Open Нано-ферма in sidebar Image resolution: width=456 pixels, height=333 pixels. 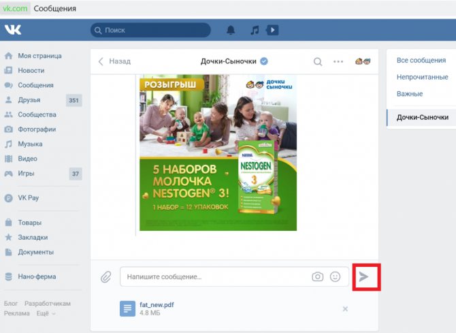point(37,276)
